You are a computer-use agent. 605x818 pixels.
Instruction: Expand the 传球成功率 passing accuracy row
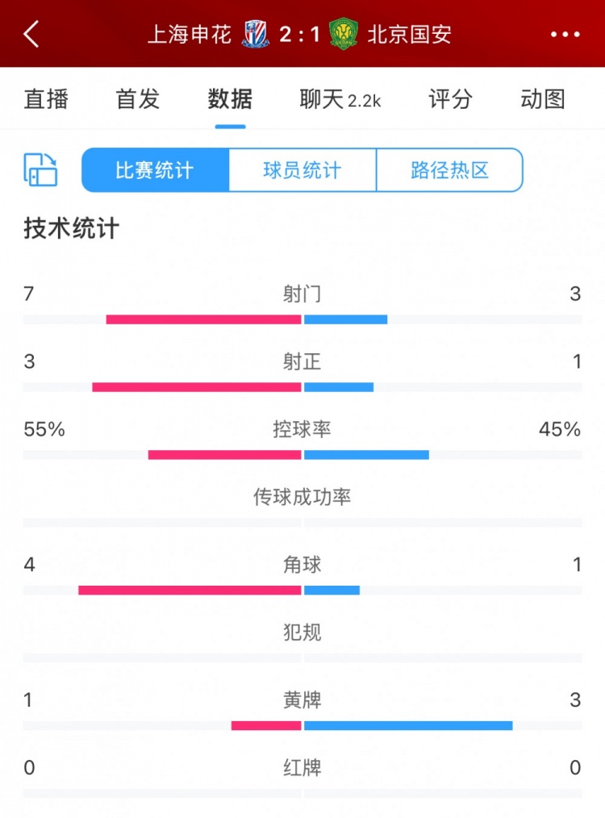pyautogui.click(x=302, y=498)
